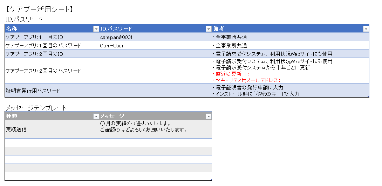Open the 名称 column filter dropdown
Screen dimensions: 382x186
pyautogui.click(x=96, y=29)
